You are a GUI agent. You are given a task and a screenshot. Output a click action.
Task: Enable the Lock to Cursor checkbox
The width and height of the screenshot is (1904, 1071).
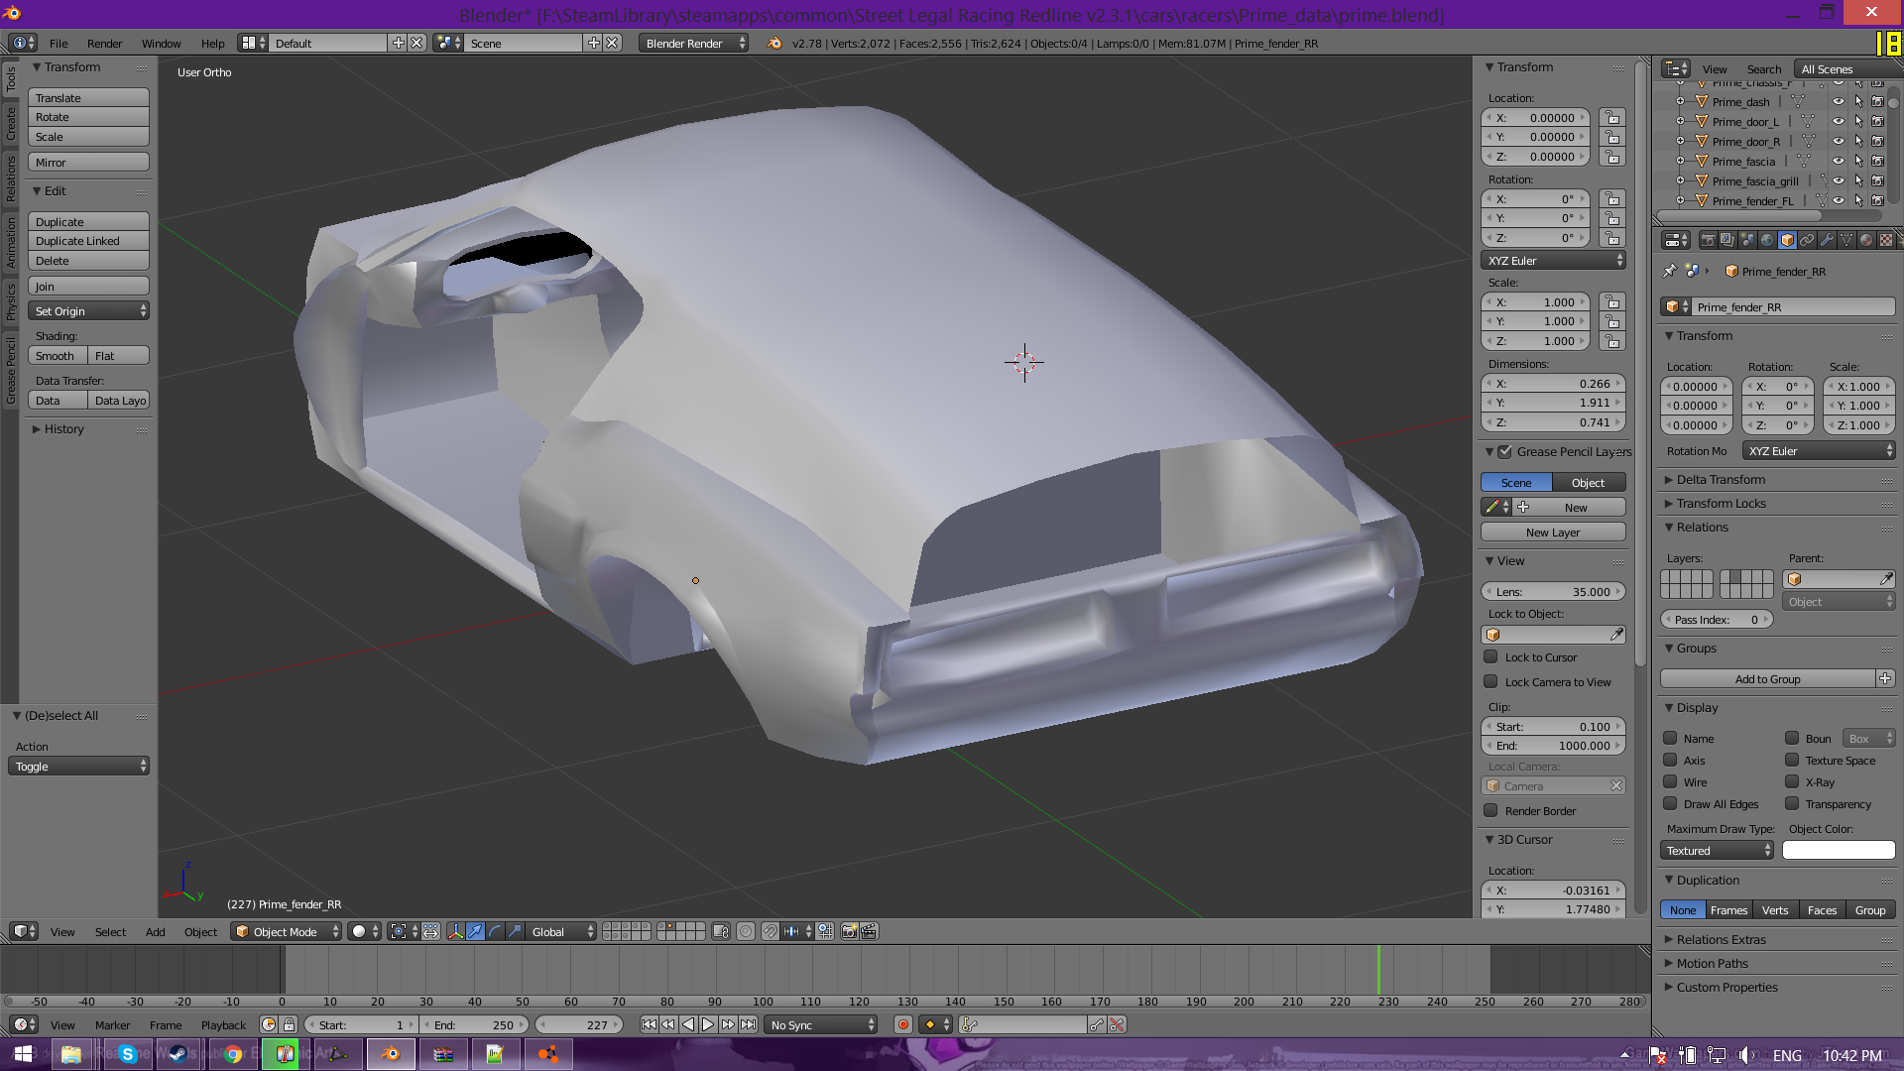click(x=1490, y=656)
